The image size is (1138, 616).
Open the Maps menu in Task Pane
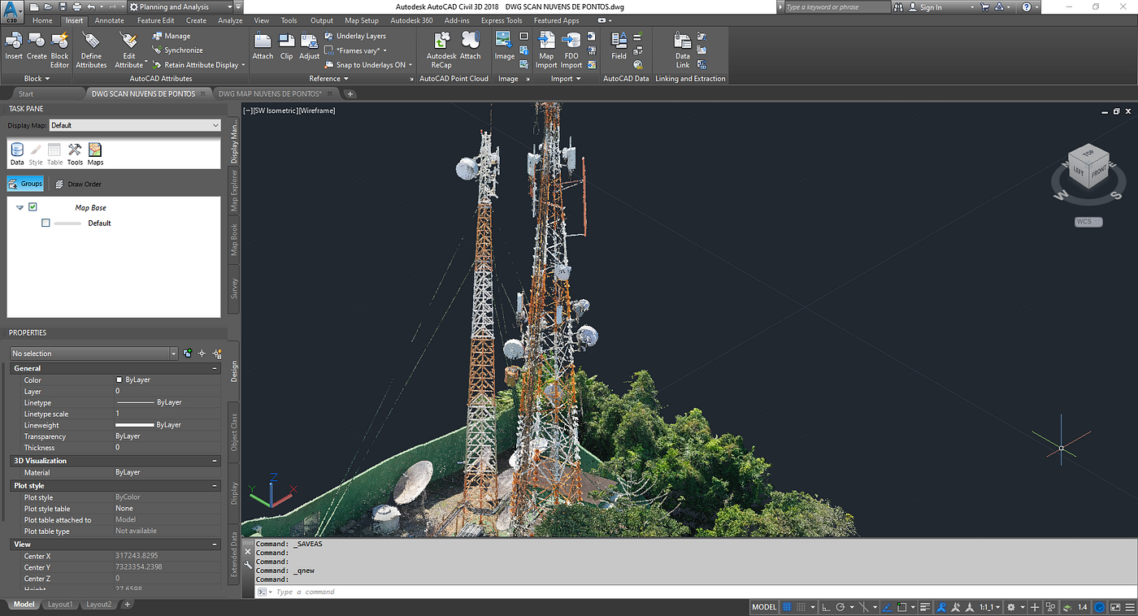point(95,153)
